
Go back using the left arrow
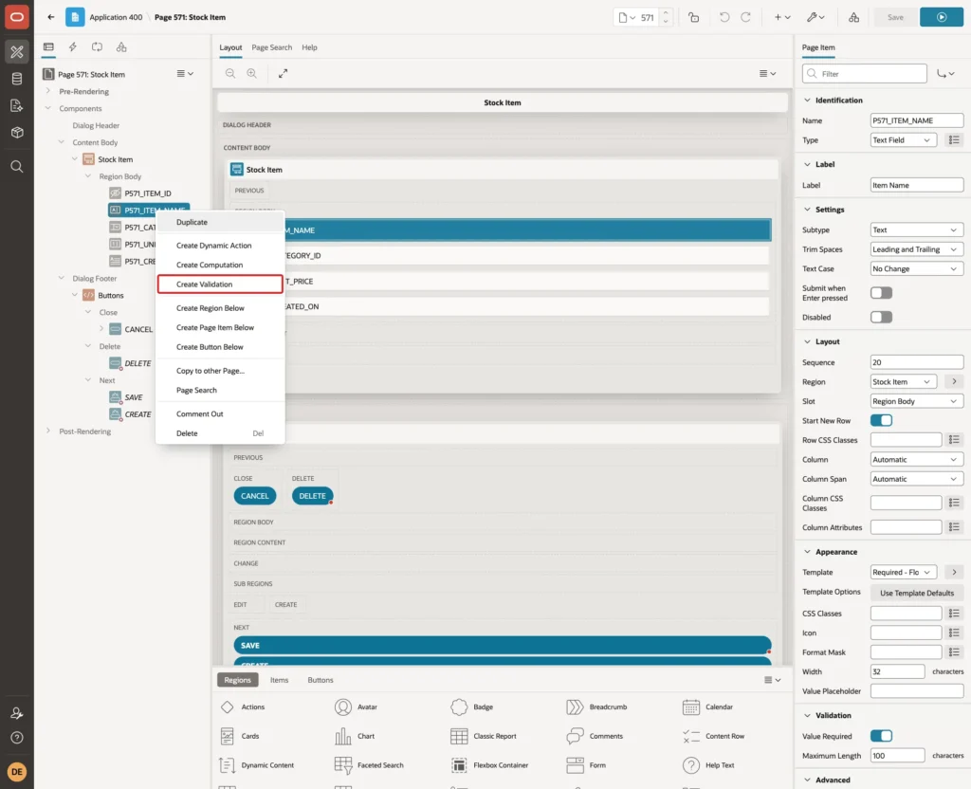(x=51, y=17)
